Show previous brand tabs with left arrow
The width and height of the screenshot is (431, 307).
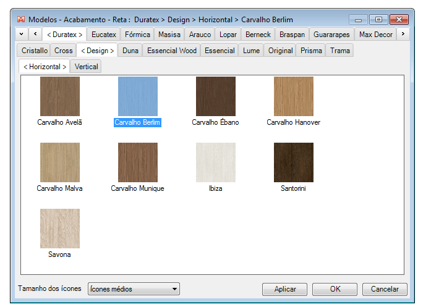click(35, 34)
